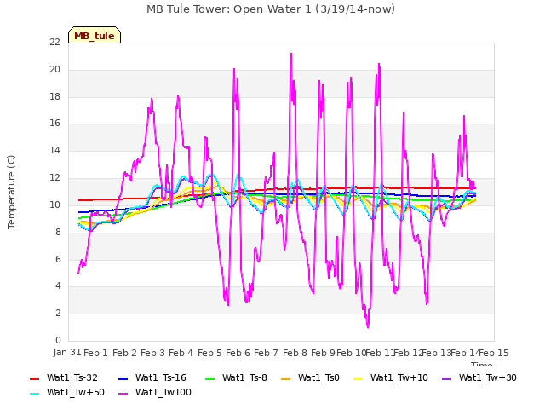Click the Temperature (C) axis label
The height and width of the screenshot is (409, 545).
(11, 192)
